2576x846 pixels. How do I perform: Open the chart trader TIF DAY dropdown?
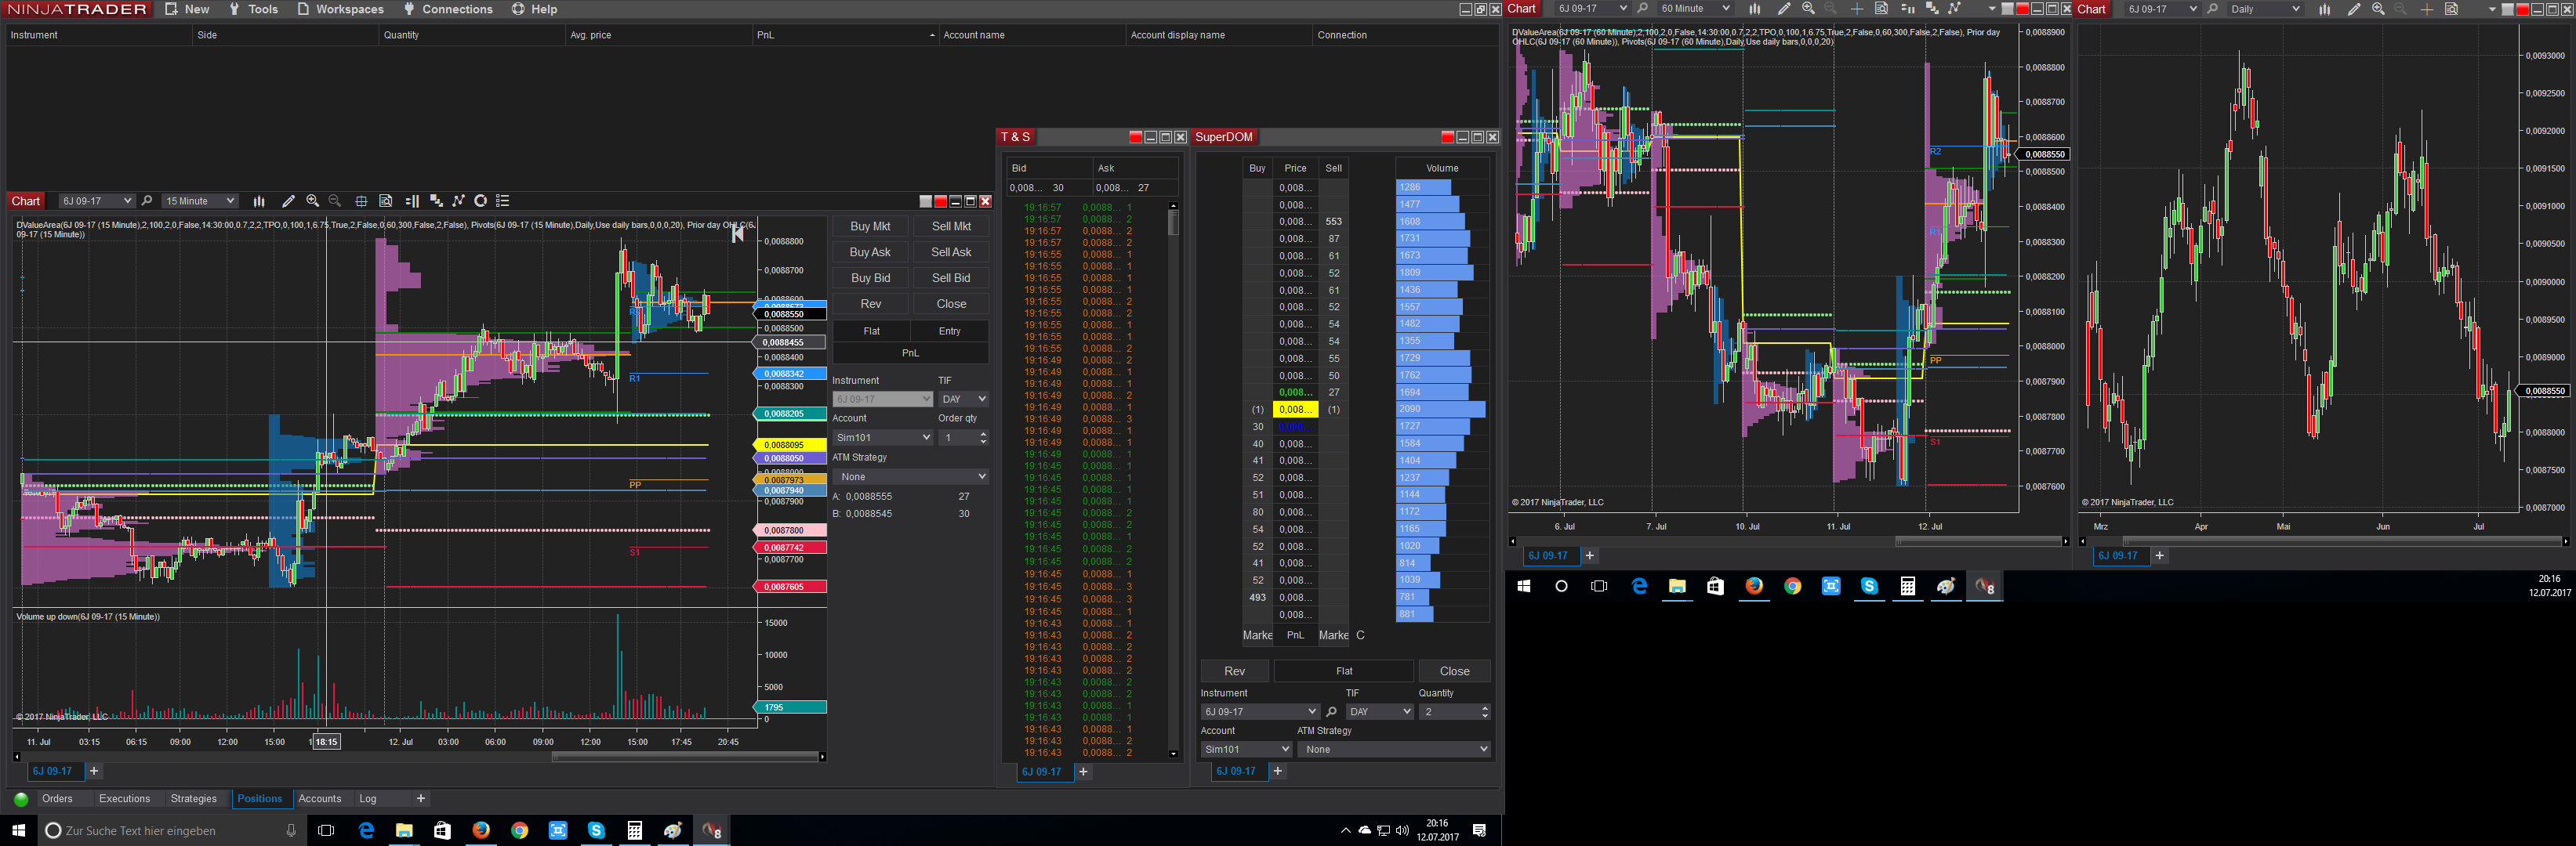(x=963, y=399)
